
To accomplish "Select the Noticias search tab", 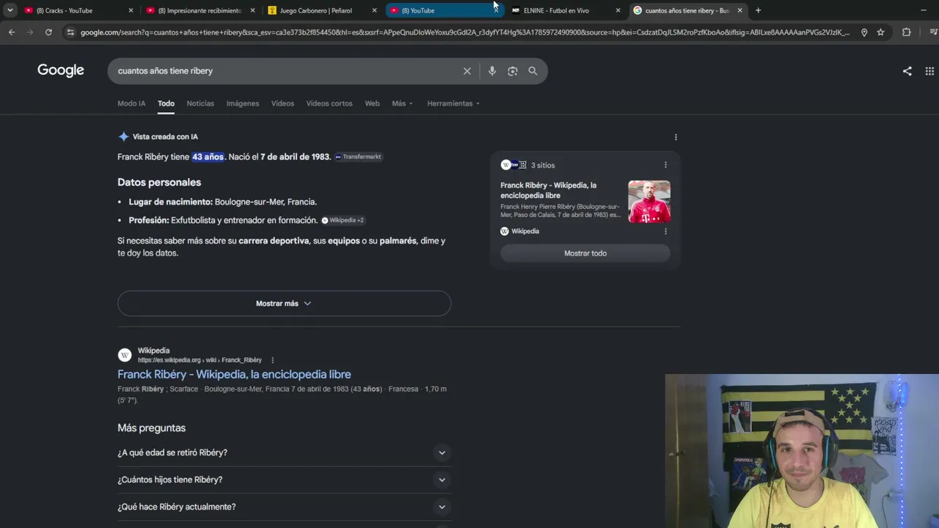I will tap(200, 103).
